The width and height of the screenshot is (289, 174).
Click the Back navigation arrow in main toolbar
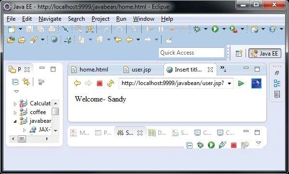click(129, 40)
